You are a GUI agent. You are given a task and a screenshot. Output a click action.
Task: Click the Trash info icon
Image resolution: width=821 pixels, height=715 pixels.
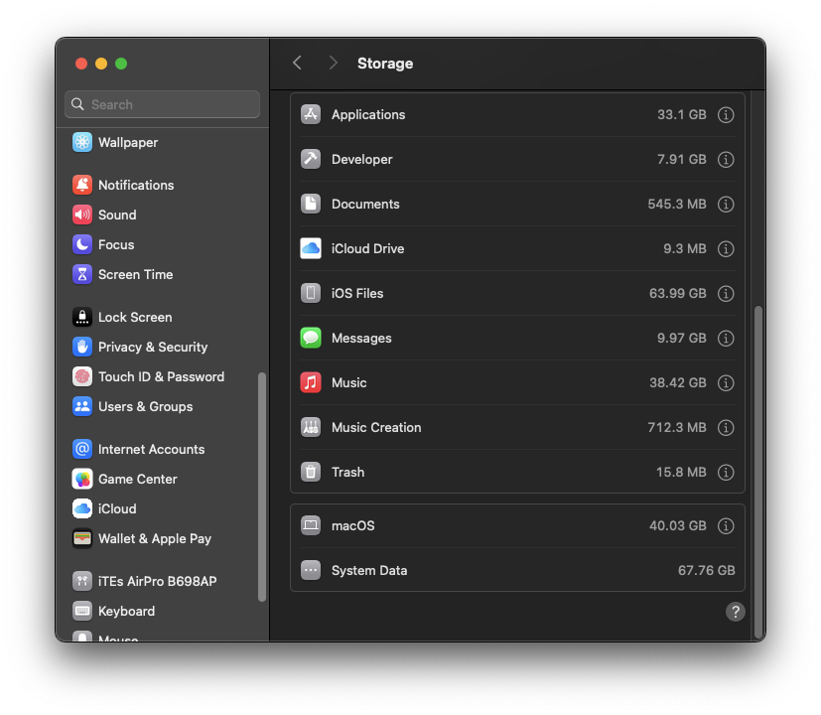726,473
